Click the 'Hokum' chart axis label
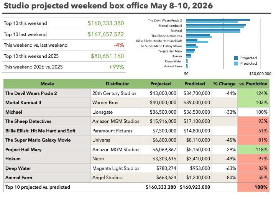Viewport: 276px width, 199px height. (x=177, y=56)
